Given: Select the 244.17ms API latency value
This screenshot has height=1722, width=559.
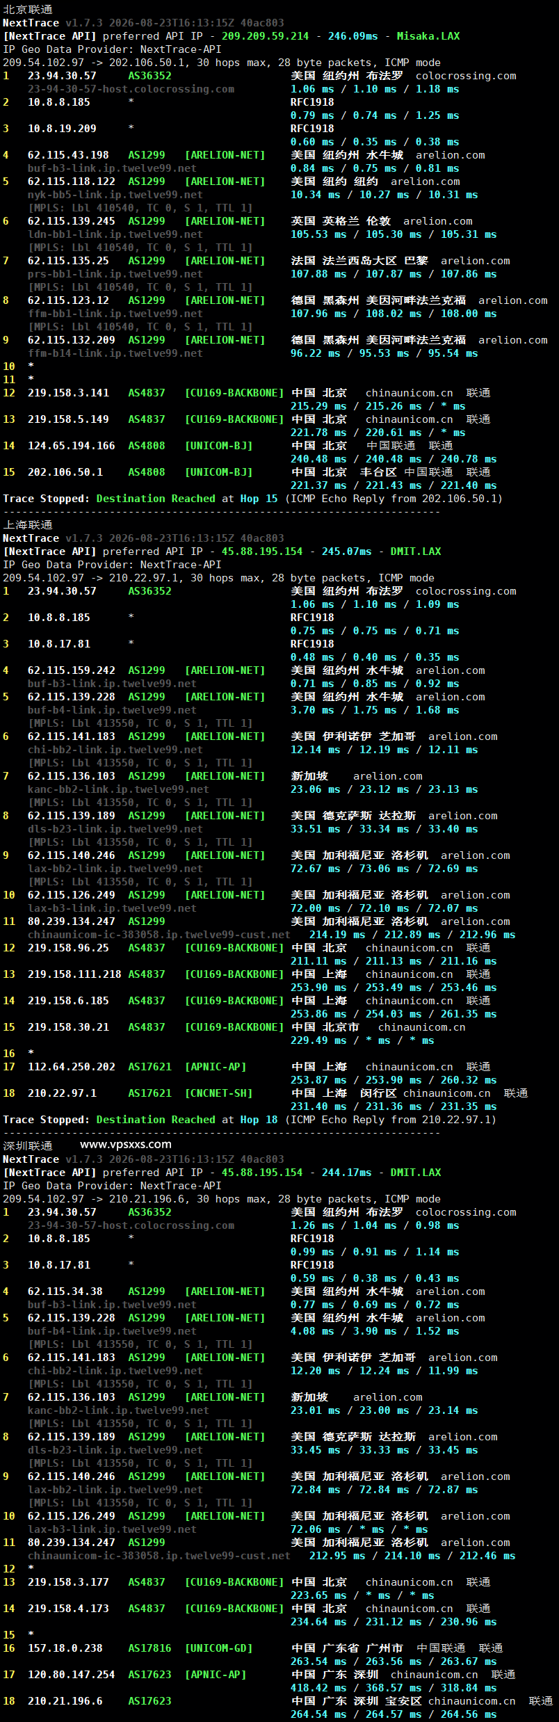Looking at the screenshot, I should tap(347, 1173).
